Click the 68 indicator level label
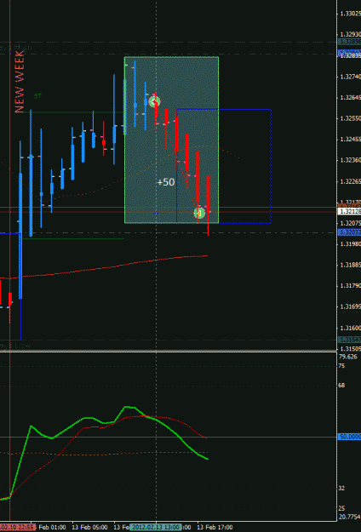The width and height of the screenshot is (361, 532). pyautogui.click(x=341, y=386)
